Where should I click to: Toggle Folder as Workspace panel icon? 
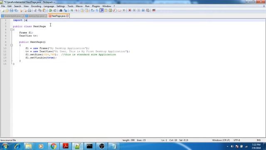tap(119, 10)
